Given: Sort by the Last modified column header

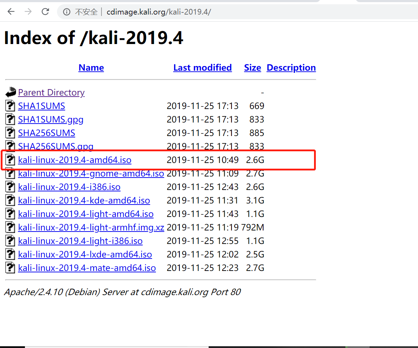Looking at the screenshot, I should click(202, 67).
